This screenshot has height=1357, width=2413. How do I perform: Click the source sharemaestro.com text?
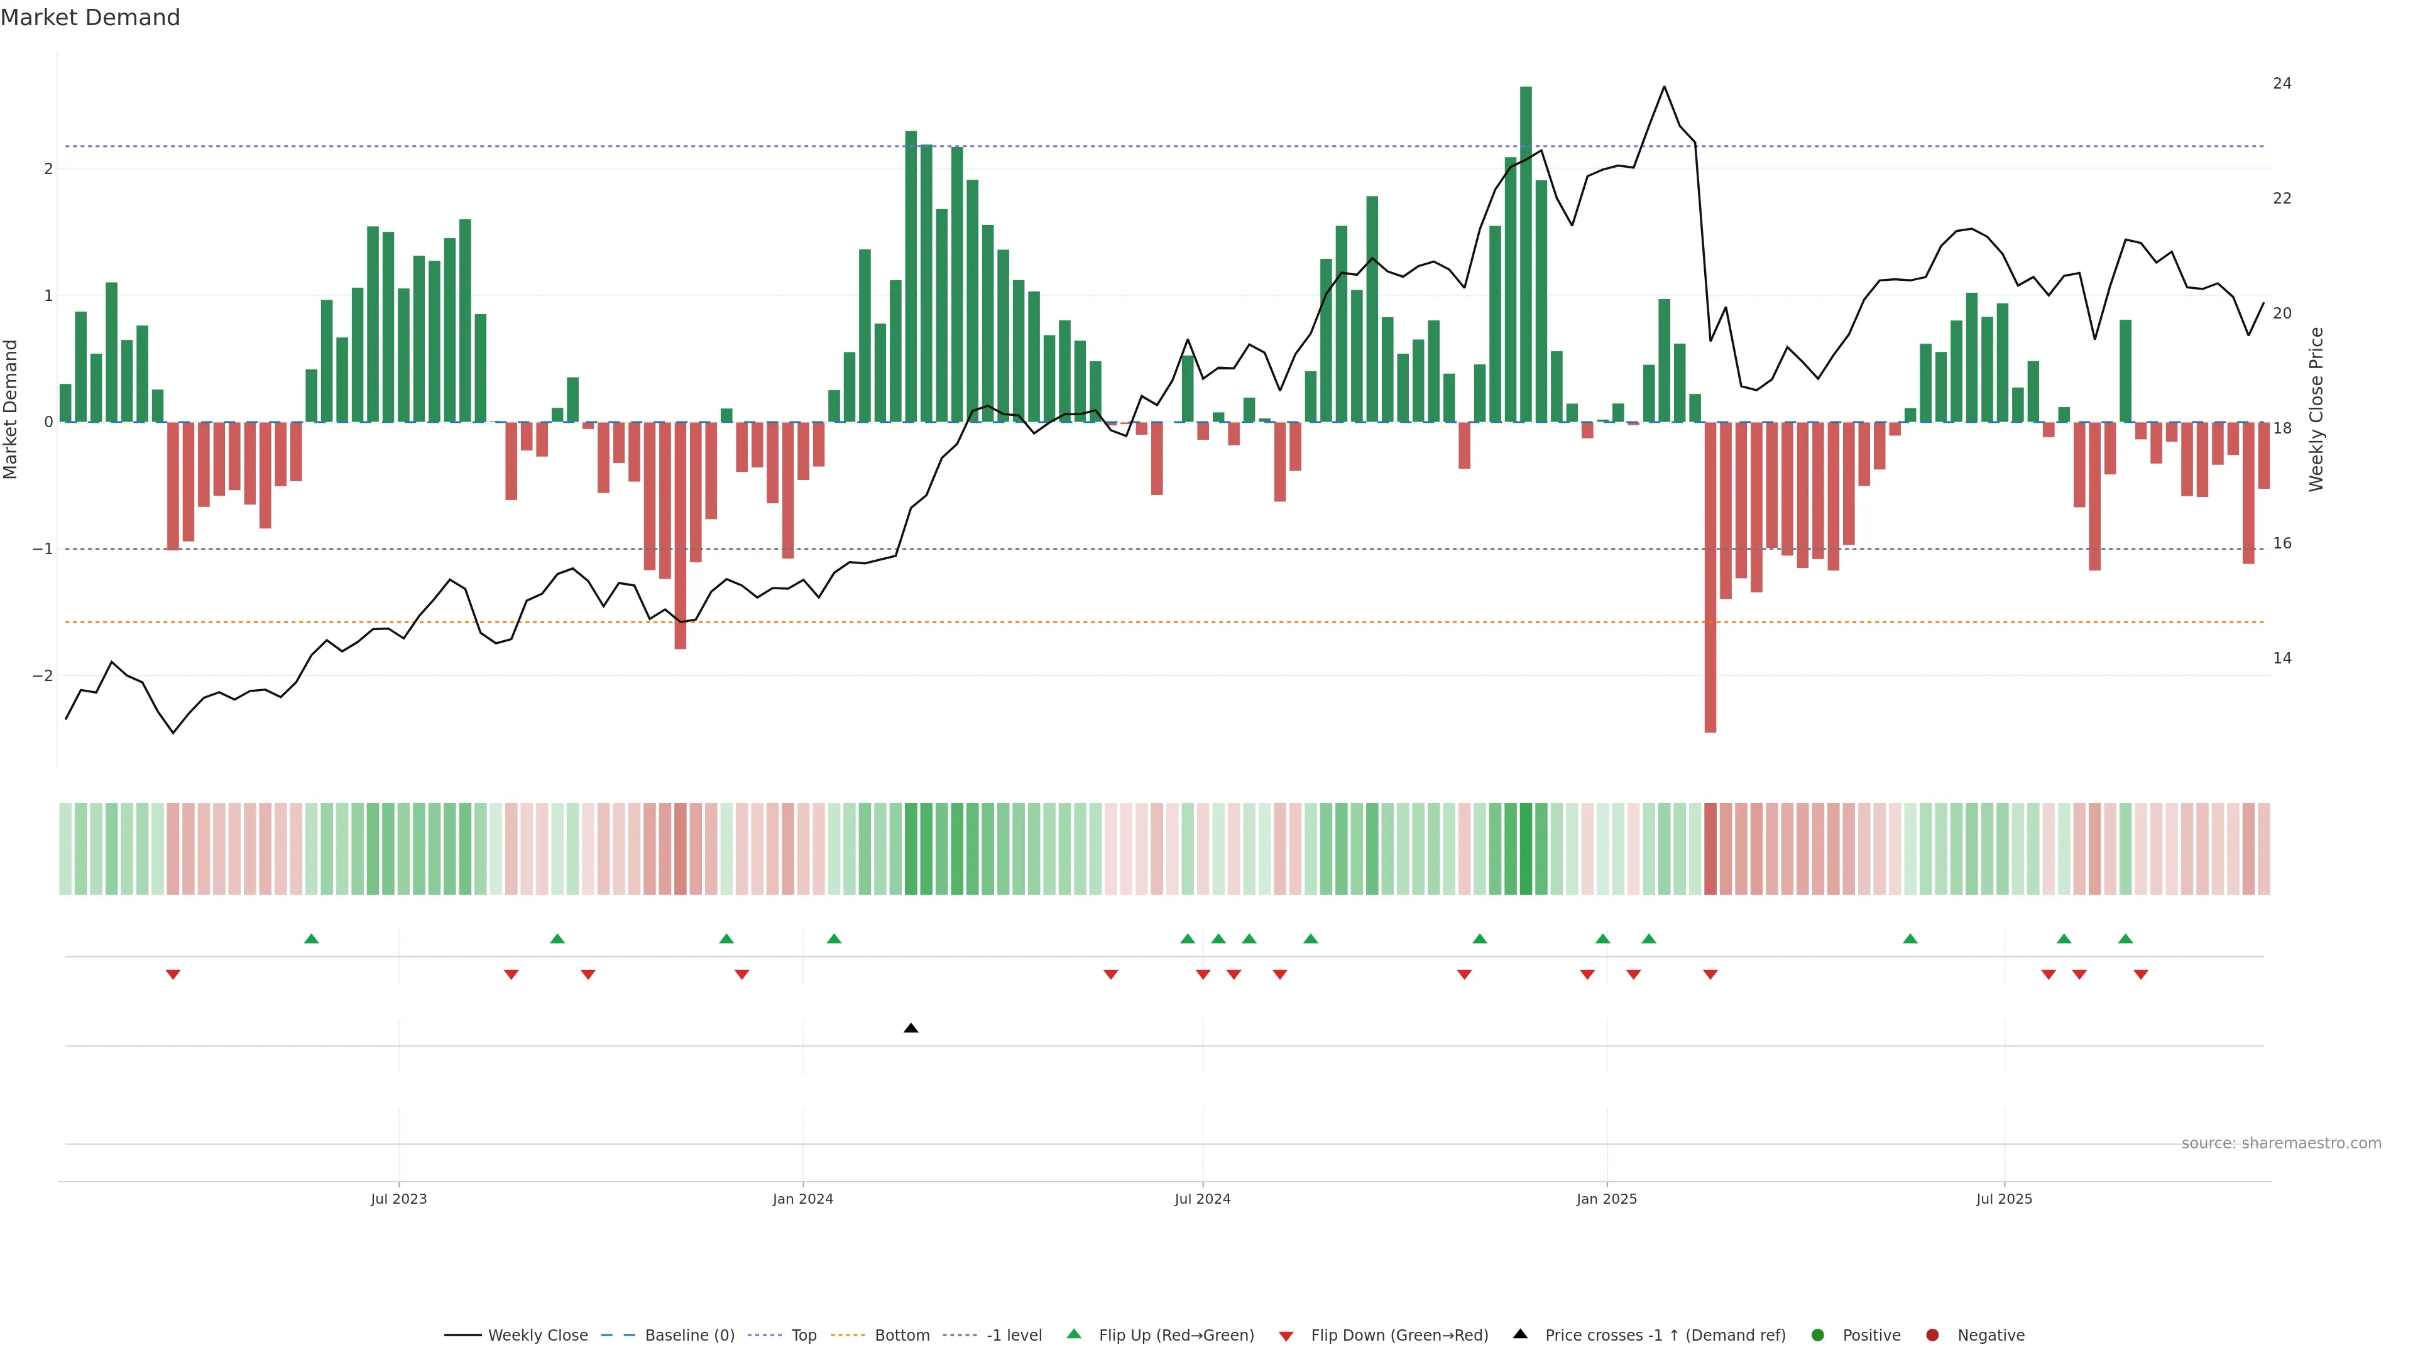coord(2281,1143)
